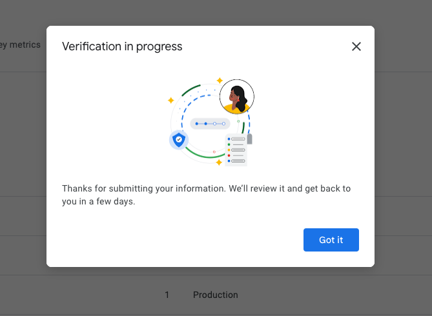Click the yellow sparkle beside the checklist

pos(219,163)
